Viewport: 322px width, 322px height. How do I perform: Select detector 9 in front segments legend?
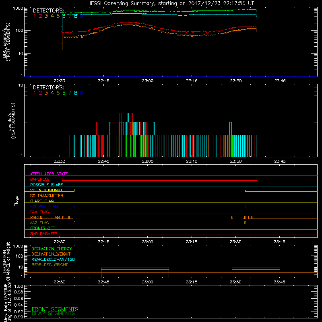click(x=82, y=16)
